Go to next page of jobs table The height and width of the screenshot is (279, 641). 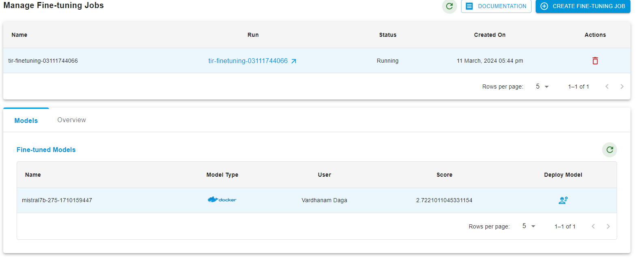click(x=622, y=87)
